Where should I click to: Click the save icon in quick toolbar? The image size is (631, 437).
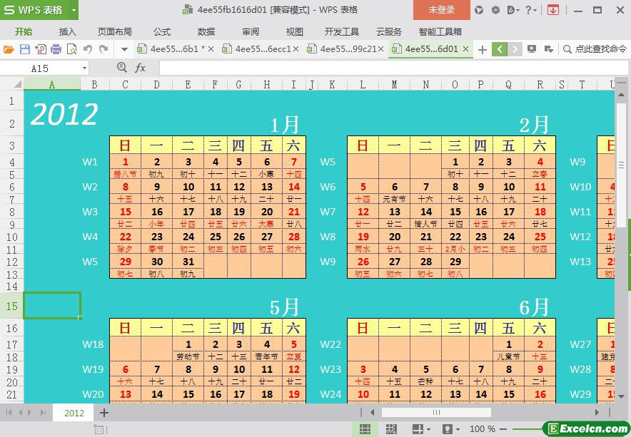tap(24, 49)
